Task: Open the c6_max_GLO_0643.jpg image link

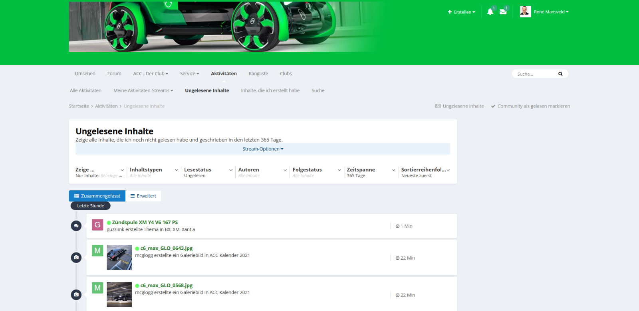Action: click(x=167, y=248)
